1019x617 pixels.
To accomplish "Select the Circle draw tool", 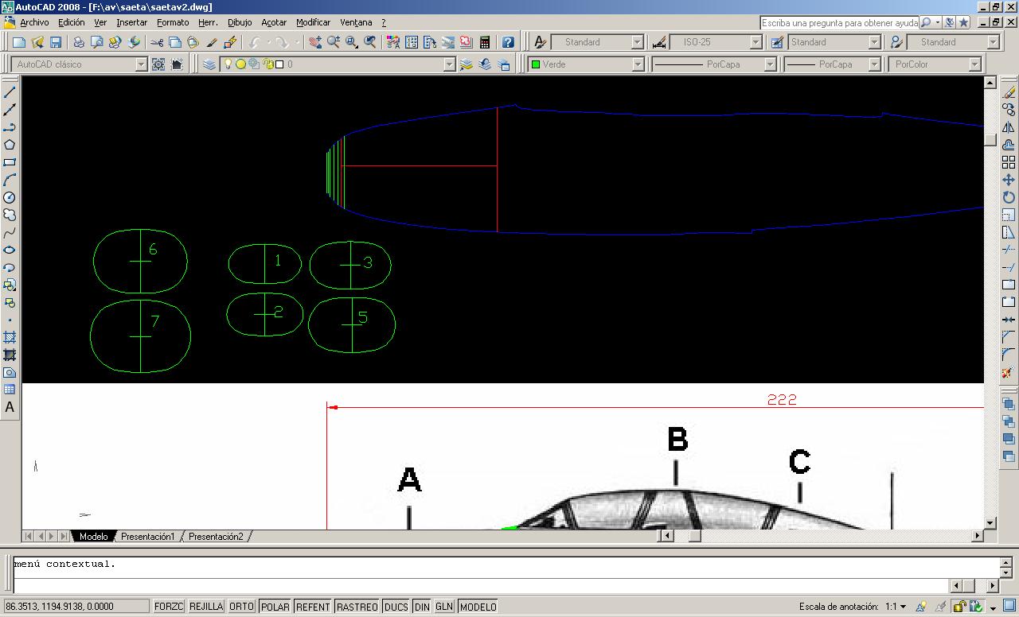I will (x=10, y=197).
